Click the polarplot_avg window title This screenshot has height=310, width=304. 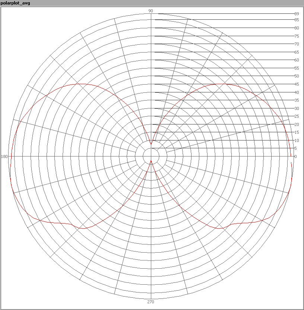pos(16,3)
